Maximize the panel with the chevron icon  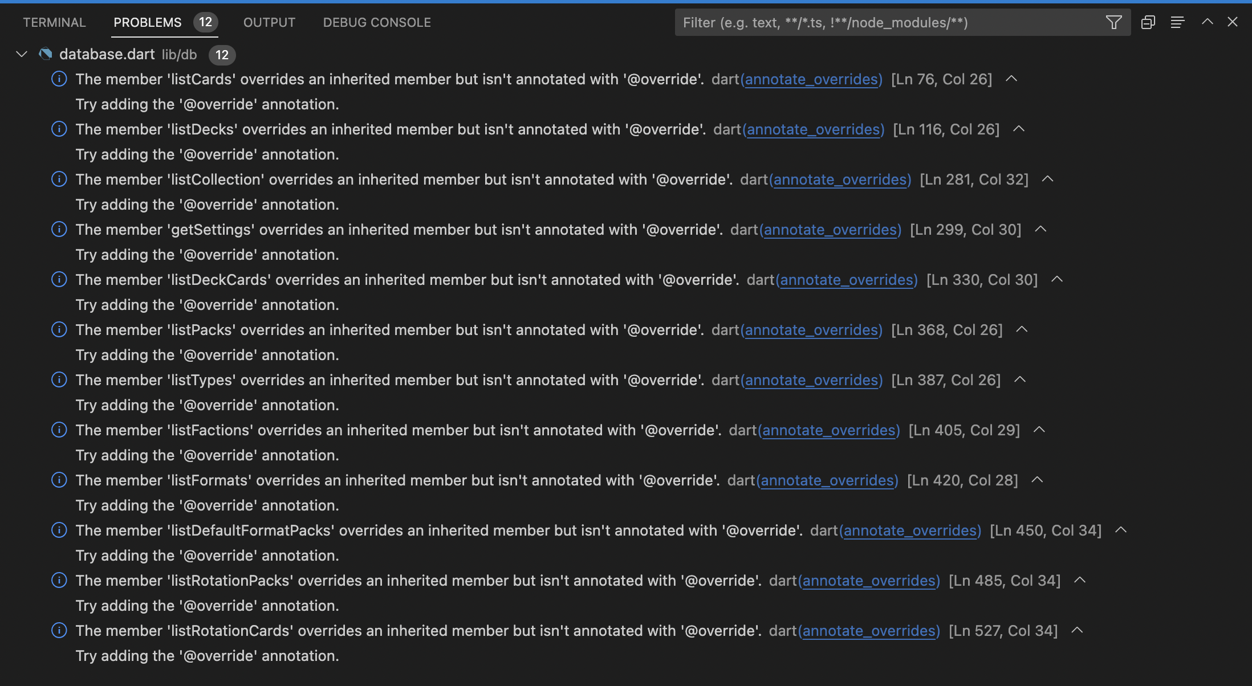[1206, 22]
